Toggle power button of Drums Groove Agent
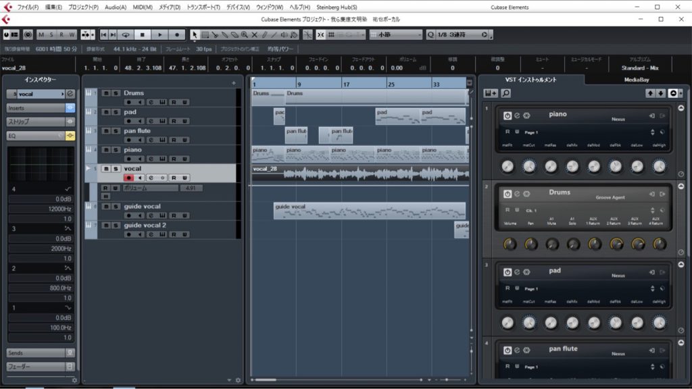The height and width of the screenshot is (389, 692). point(508,194)
